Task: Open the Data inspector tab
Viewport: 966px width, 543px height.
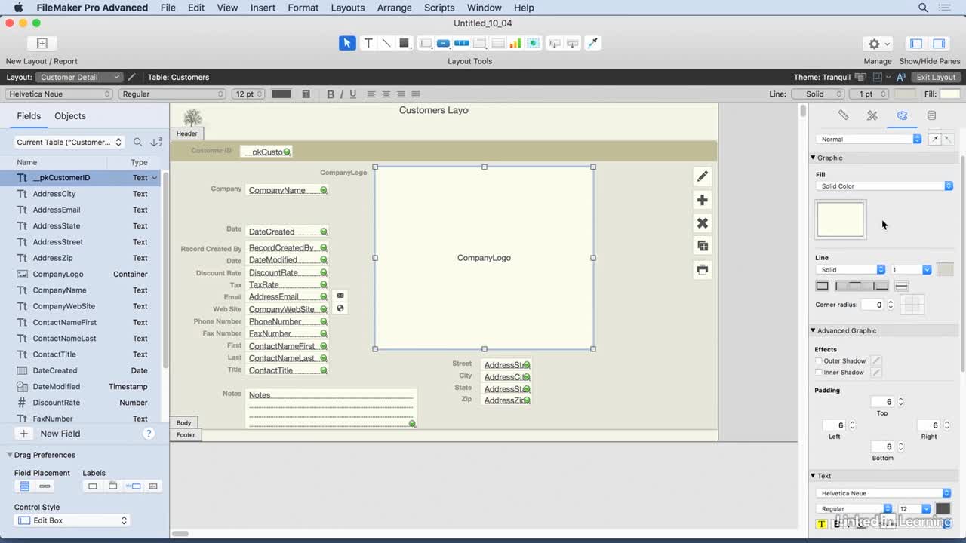Action: point(931,115)
